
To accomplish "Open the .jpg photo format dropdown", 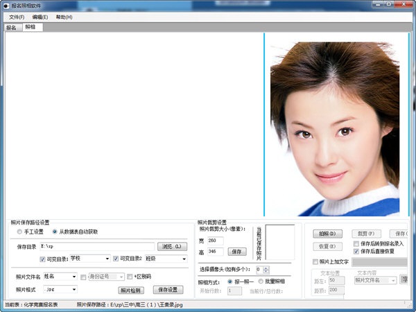I will tap(74, 289).
